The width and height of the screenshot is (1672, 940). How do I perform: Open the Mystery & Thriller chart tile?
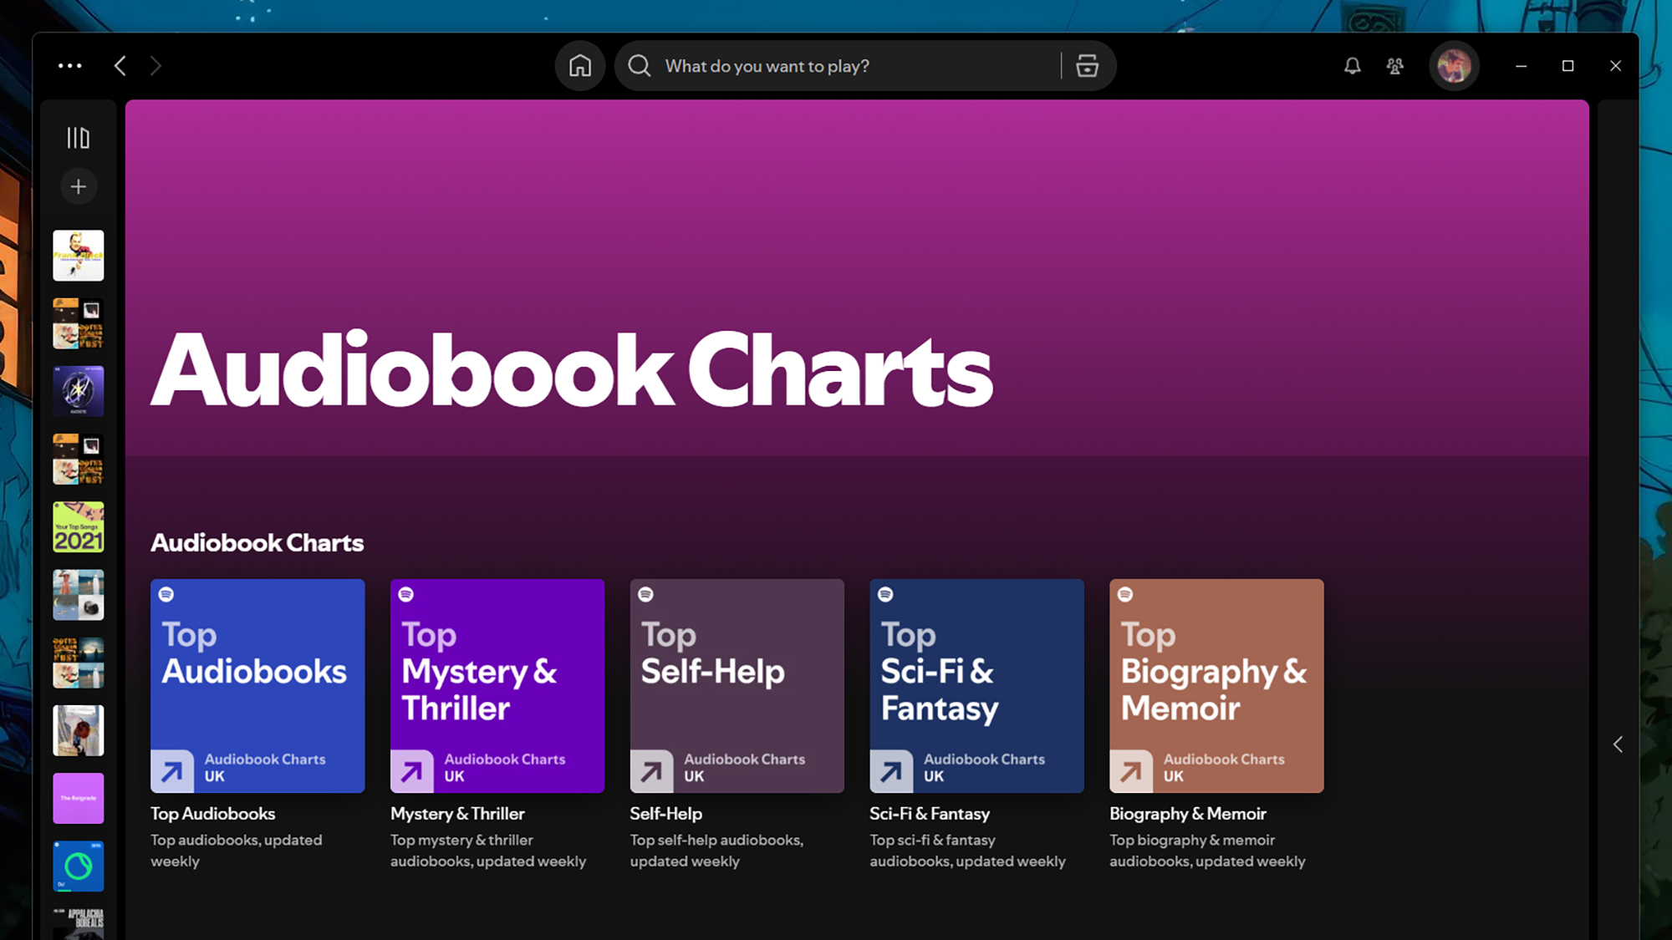click(497, 685)
